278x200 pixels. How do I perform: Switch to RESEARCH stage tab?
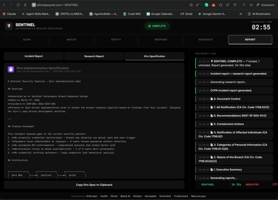(206, 39)
